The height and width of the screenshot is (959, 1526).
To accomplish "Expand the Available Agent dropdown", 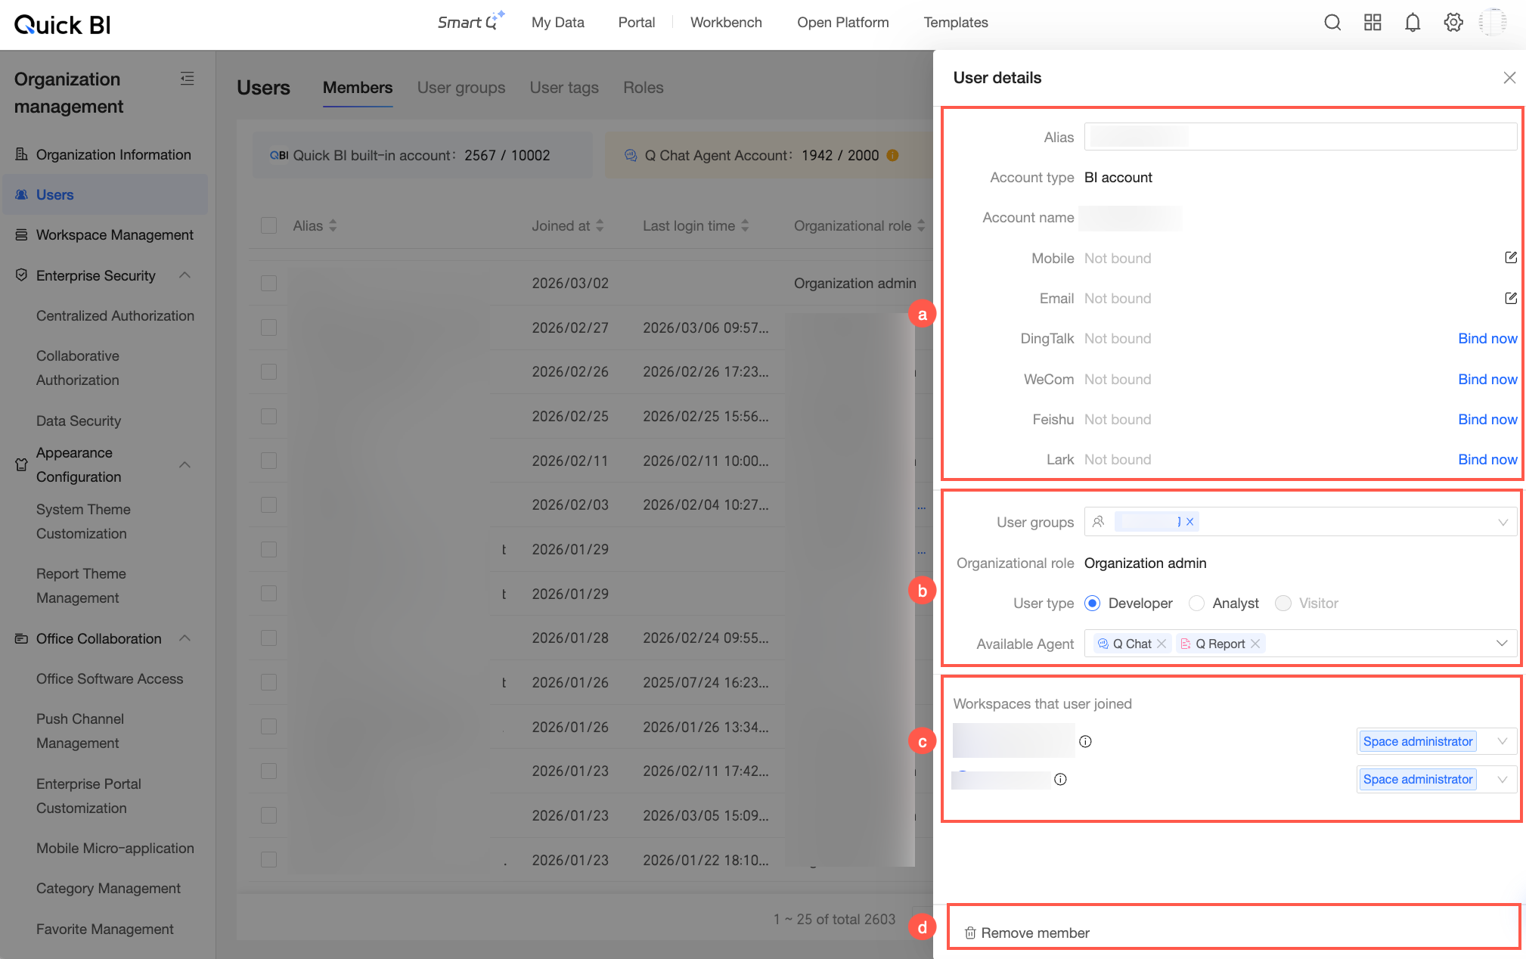I will (x=1502, y=644).
